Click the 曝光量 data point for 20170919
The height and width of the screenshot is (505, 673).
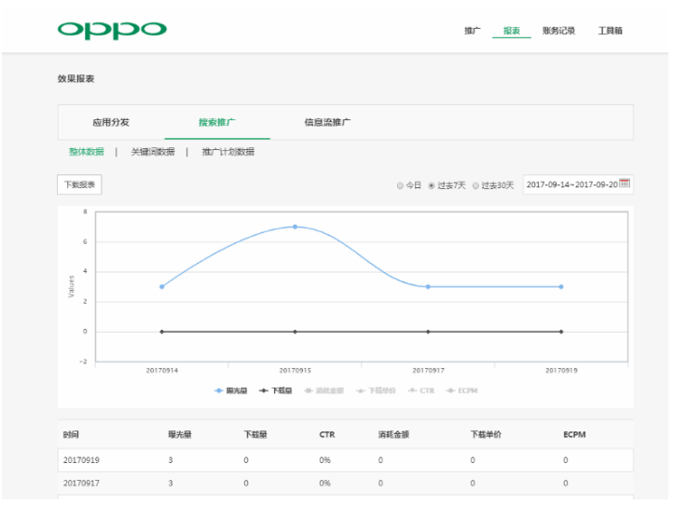point(561,287)
